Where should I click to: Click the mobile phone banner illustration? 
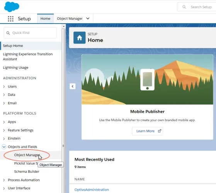pos(147,80)
